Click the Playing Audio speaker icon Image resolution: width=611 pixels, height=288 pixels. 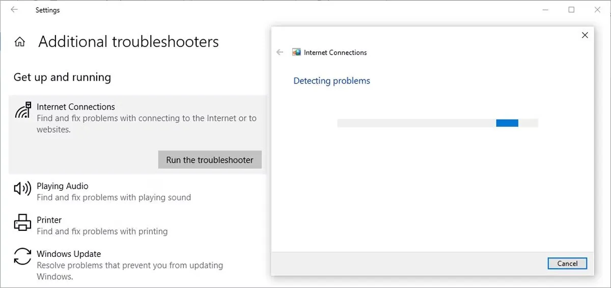pyautogui.click(x=22, y=189)
